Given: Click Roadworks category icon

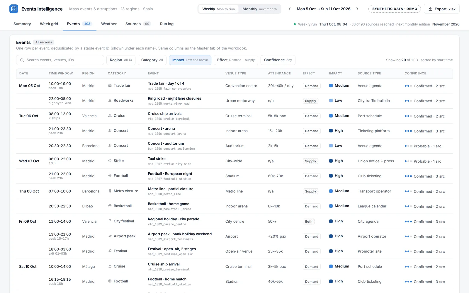Looking at the screenshot, I should point(110,100).
